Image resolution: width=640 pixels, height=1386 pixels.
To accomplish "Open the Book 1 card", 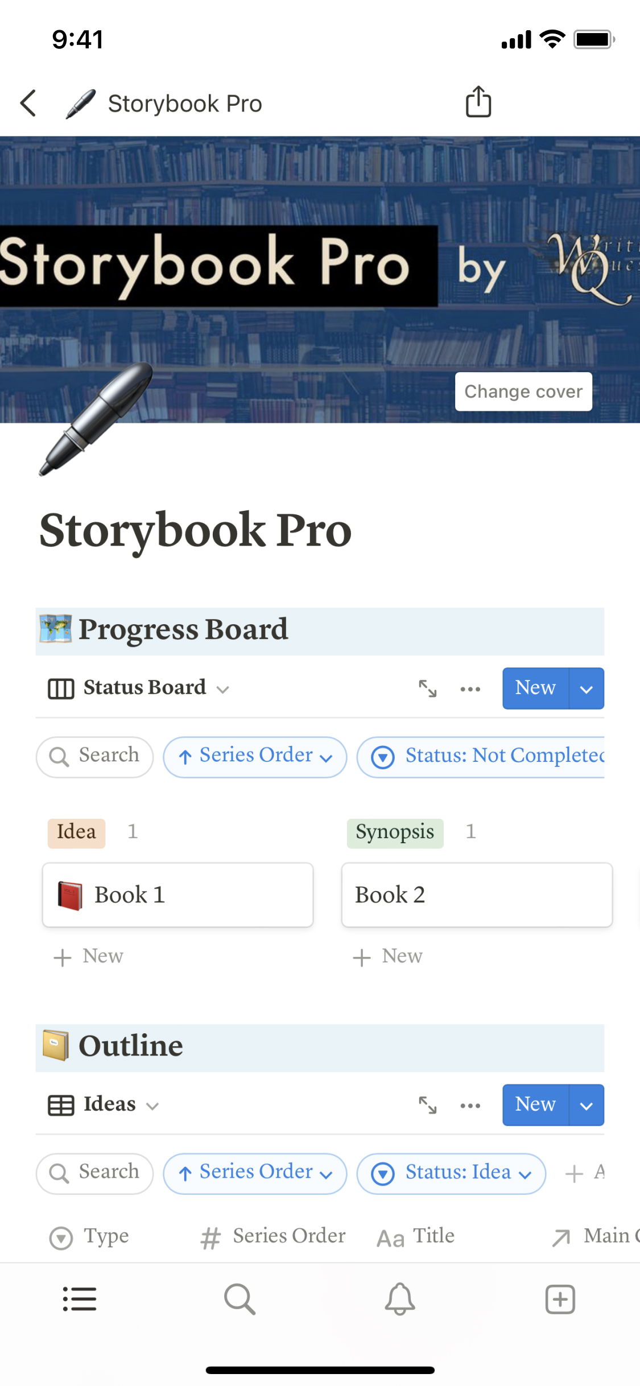I will pyautogui.click(x=177, y=894).
